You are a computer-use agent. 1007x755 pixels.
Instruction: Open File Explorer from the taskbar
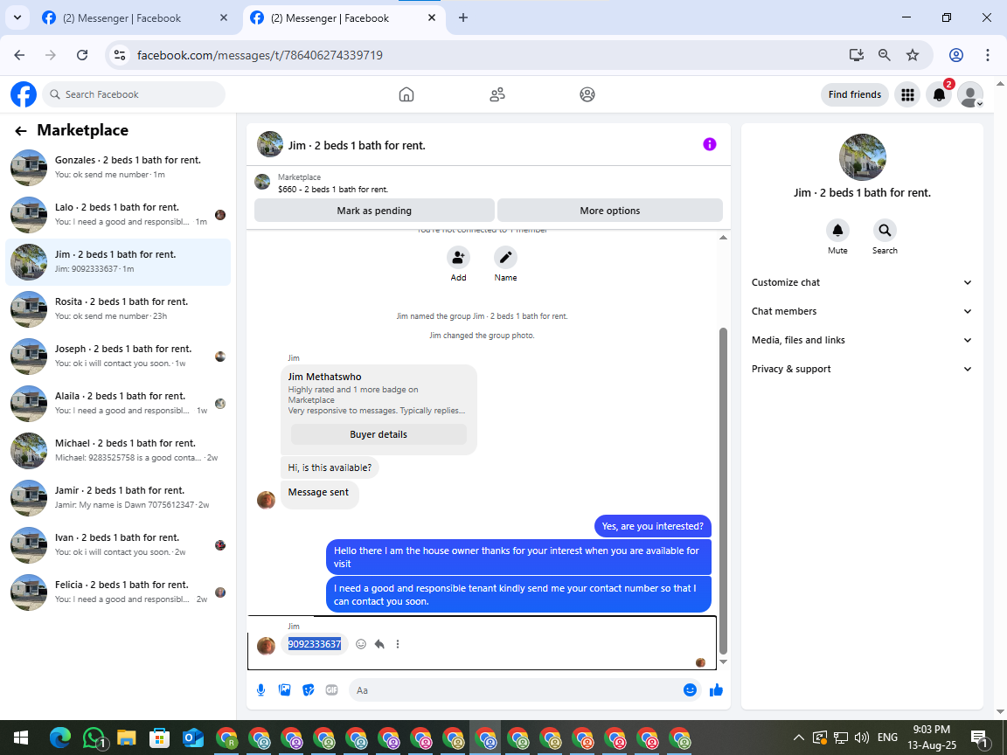pos(127,738)
